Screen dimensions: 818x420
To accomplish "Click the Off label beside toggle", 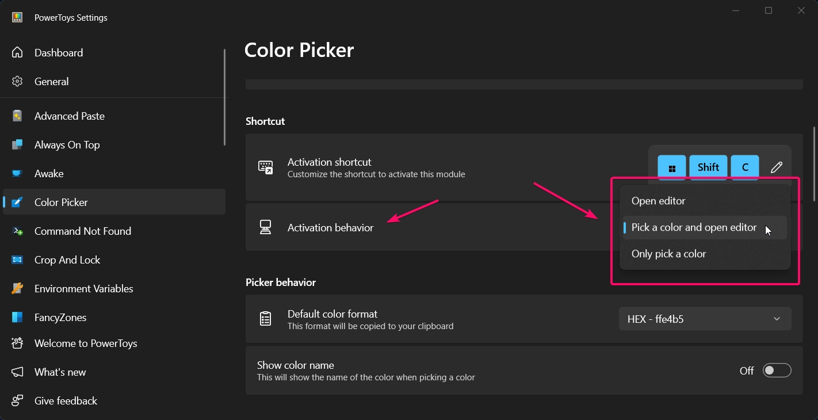I will 747,371.
